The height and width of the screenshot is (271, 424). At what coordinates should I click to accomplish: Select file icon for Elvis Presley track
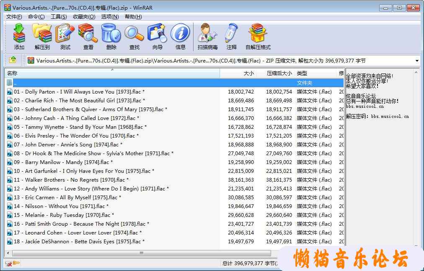tap(10, 136)
